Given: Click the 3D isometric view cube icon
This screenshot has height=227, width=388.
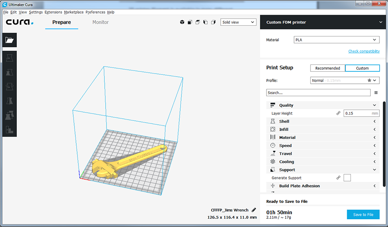Looking at the screenshot, I should (x=182, y=22).
